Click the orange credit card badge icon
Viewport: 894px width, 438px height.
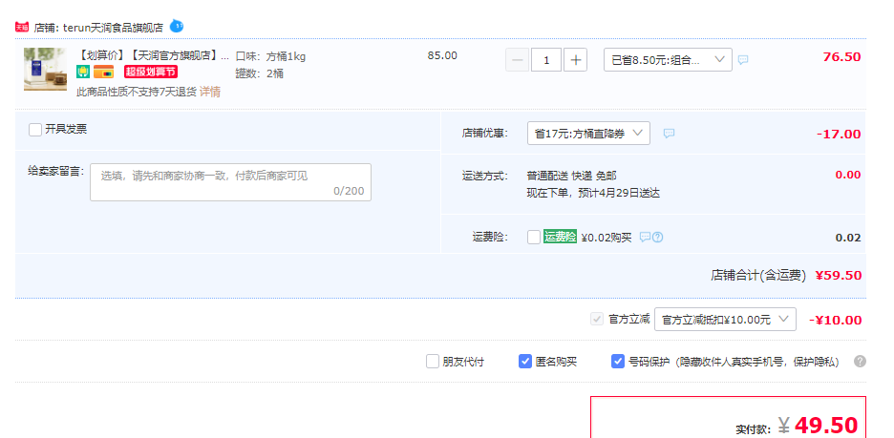pos(104,72)
